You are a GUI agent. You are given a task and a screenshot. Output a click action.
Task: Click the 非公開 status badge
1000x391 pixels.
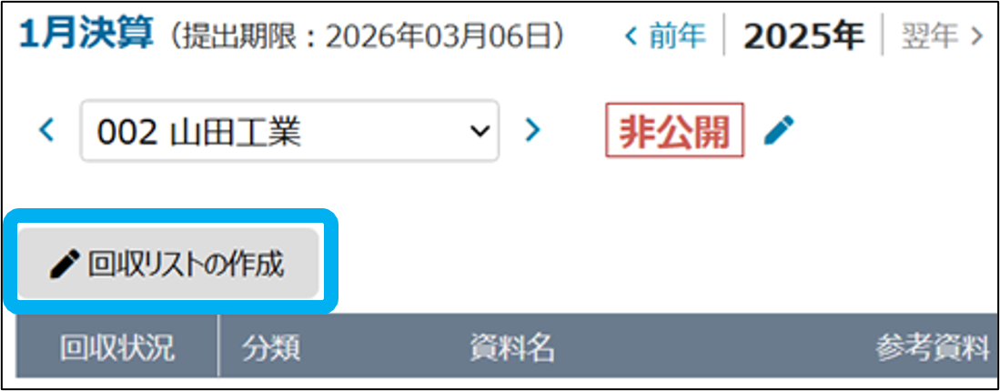click(x=675, y=130)
